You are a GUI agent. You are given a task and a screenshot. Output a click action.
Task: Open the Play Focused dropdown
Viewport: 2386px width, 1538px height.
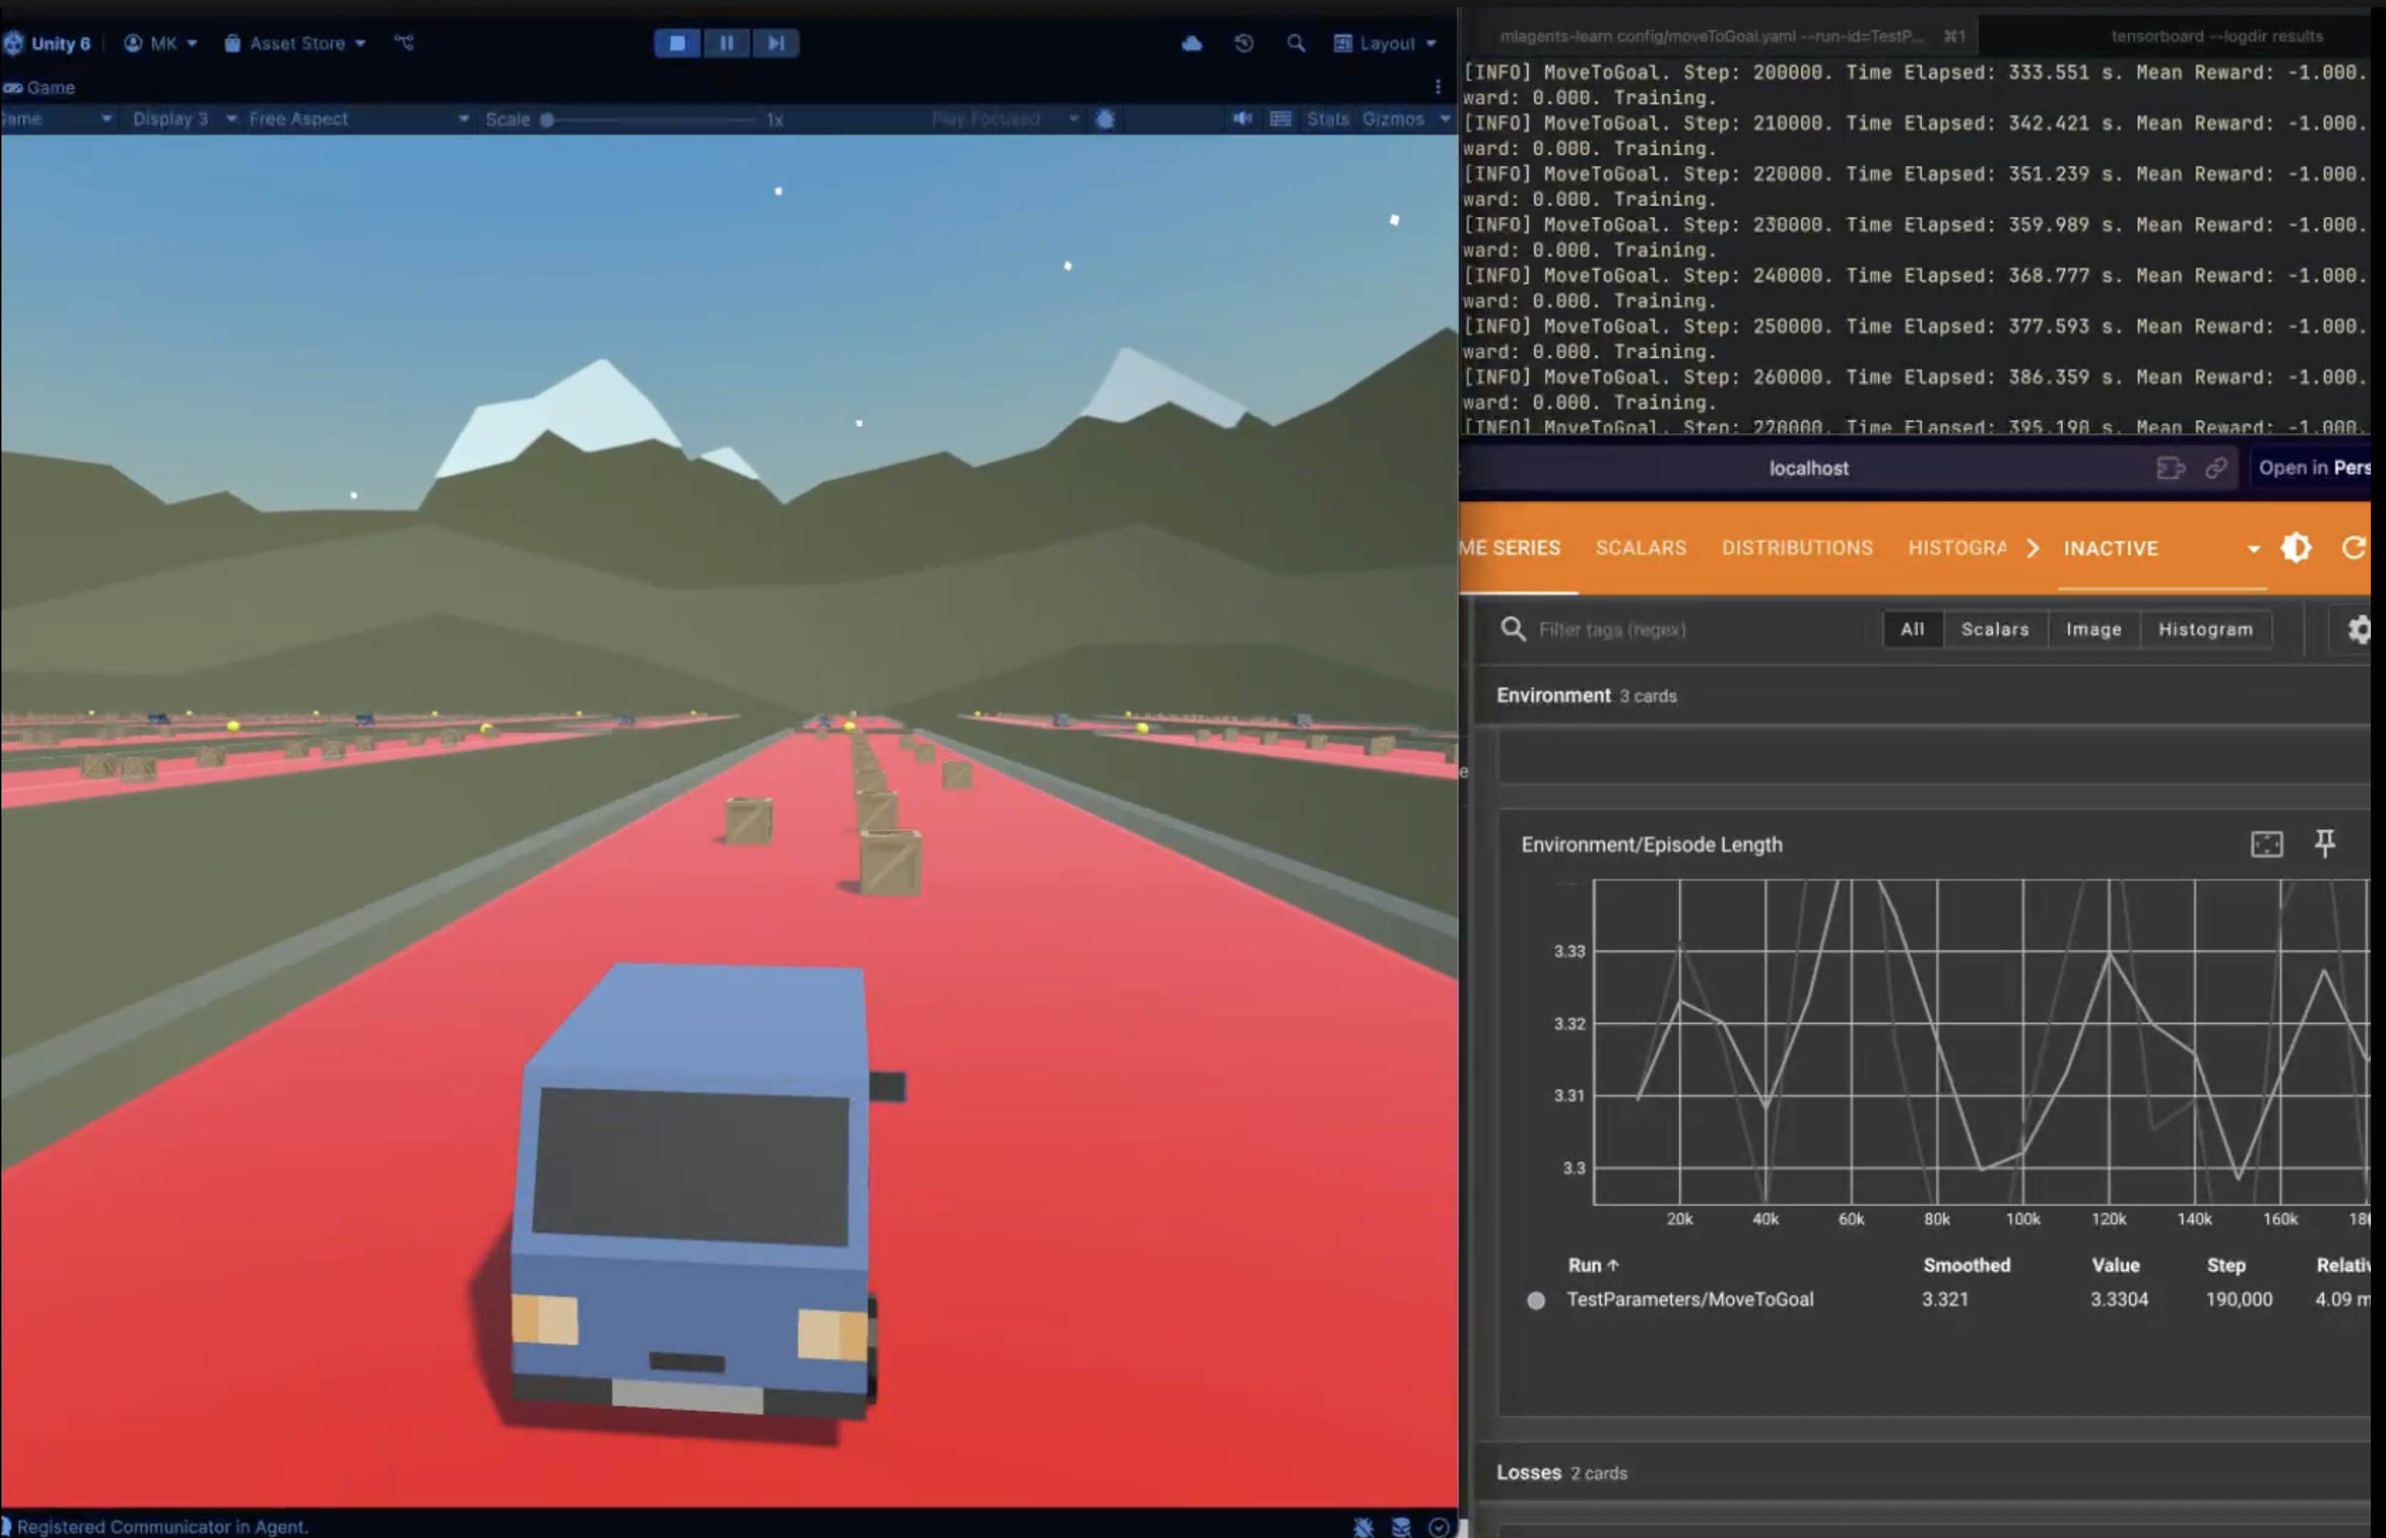coord(1004,119)
